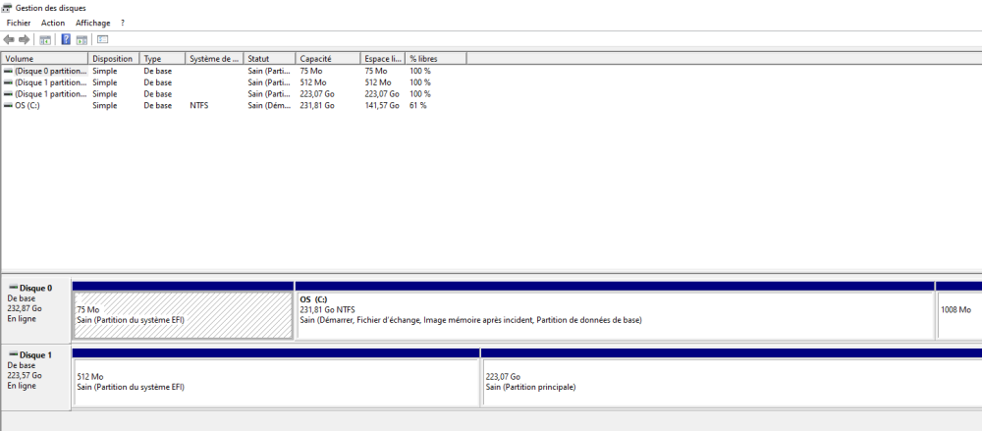
Task: Select the 1008 Mo partition block on Disque 0
Action: tap(959, 314)
